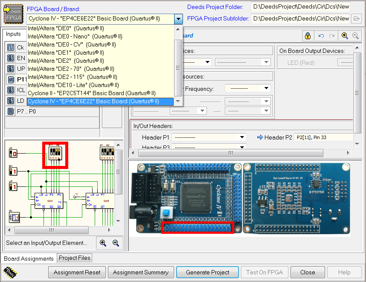Switch to the Project Files tab
Viewport: 366px width, 282px height.
(x=75, y=258)
